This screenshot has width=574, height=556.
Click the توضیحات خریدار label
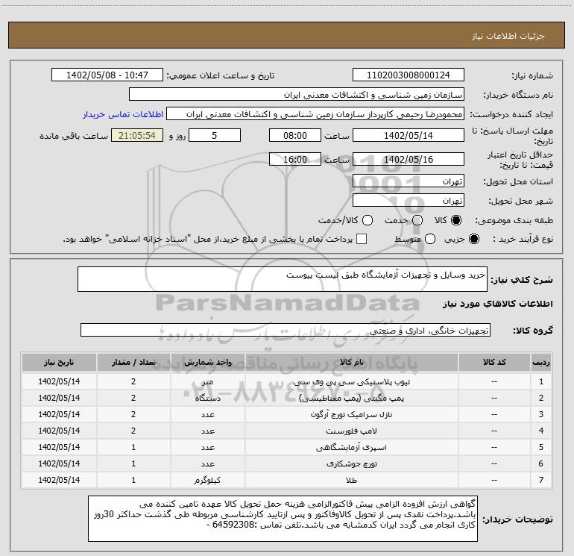(517, 519)
